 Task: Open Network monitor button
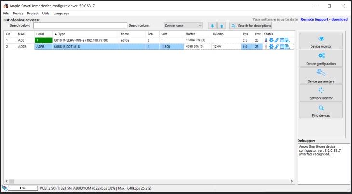pyautogui.click(x=321, y=93)
